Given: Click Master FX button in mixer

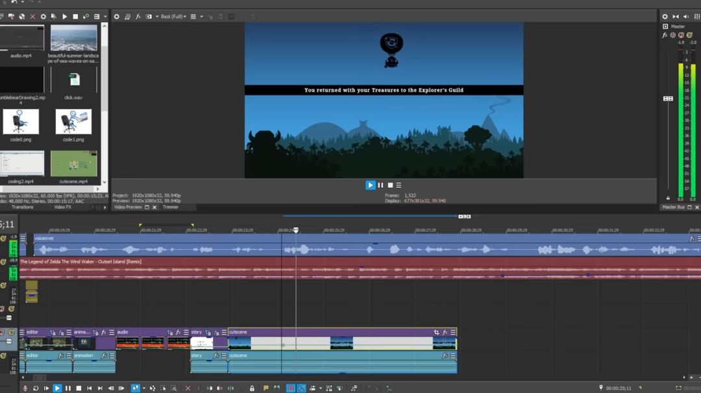Looking at the screenshot, I should point(665,35).
